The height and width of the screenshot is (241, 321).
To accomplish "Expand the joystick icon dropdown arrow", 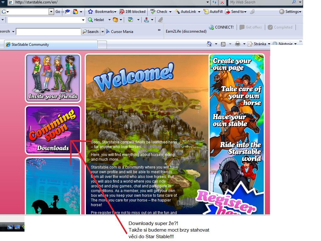I will tap(152, 20).
